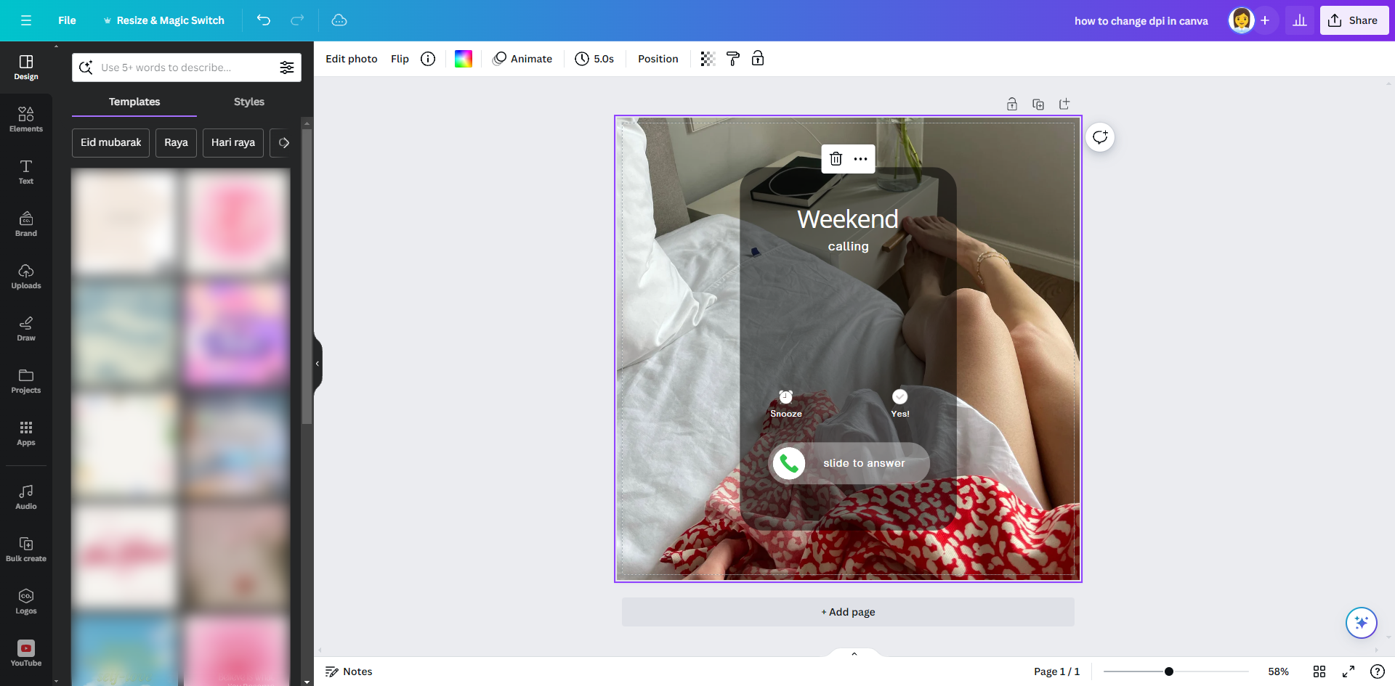Screen dimensions: 1395x686
Task: Open the Position panel
Action: 658,59
